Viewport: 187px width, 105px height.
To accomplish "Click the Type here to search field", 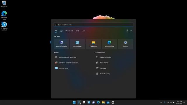I will [x=93, y=25].
